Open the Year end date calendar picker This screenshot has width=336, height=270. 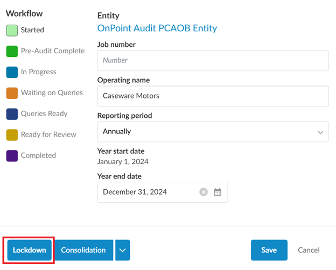coord(218,192)
